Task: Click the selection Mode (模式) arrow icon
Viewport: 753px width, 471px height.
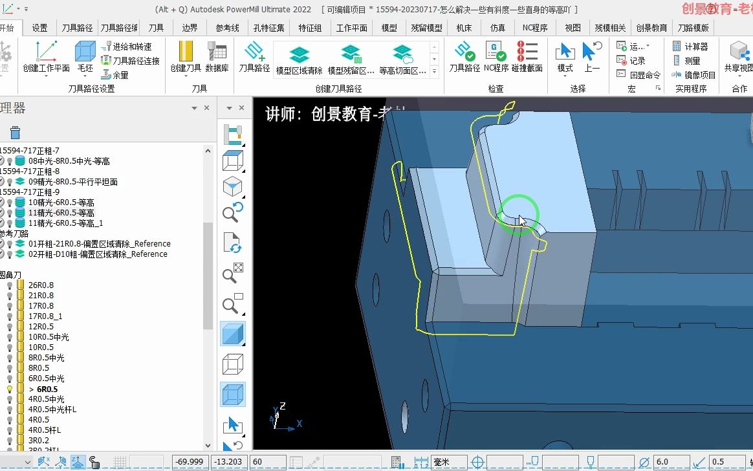Action: tap(565, 51)
